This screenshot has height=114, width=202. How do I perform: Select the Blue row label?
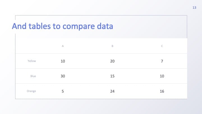tap(33, 76)
